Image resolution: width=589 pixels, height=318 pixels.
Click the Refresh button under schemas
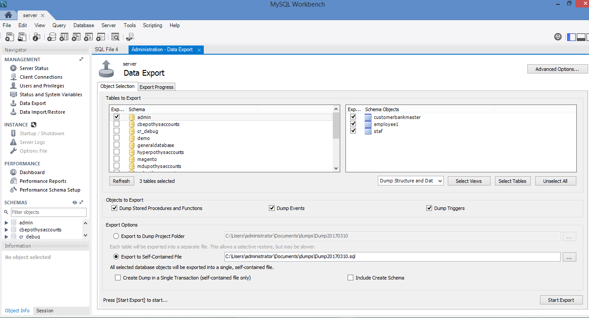[x=121, y=181]
